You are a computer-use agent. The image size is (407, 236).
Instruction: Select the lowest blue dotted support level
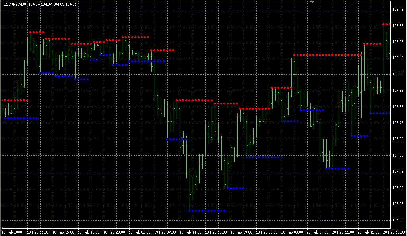[x=207, y=211]
